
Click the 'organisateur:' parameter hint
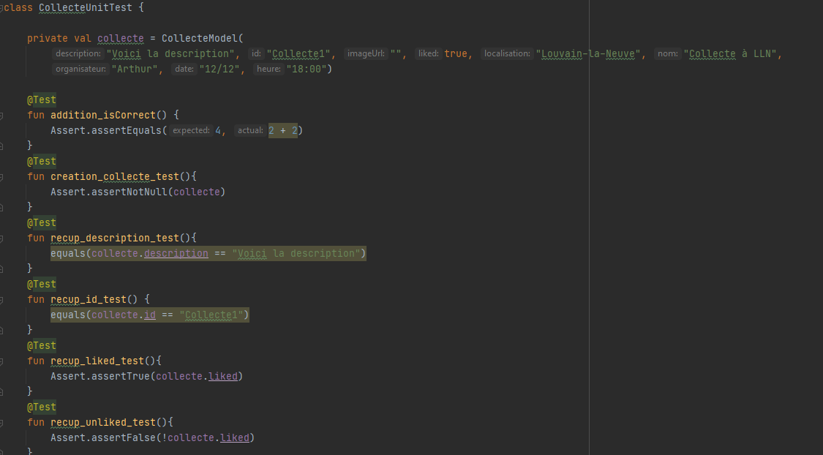click(80, 69)
